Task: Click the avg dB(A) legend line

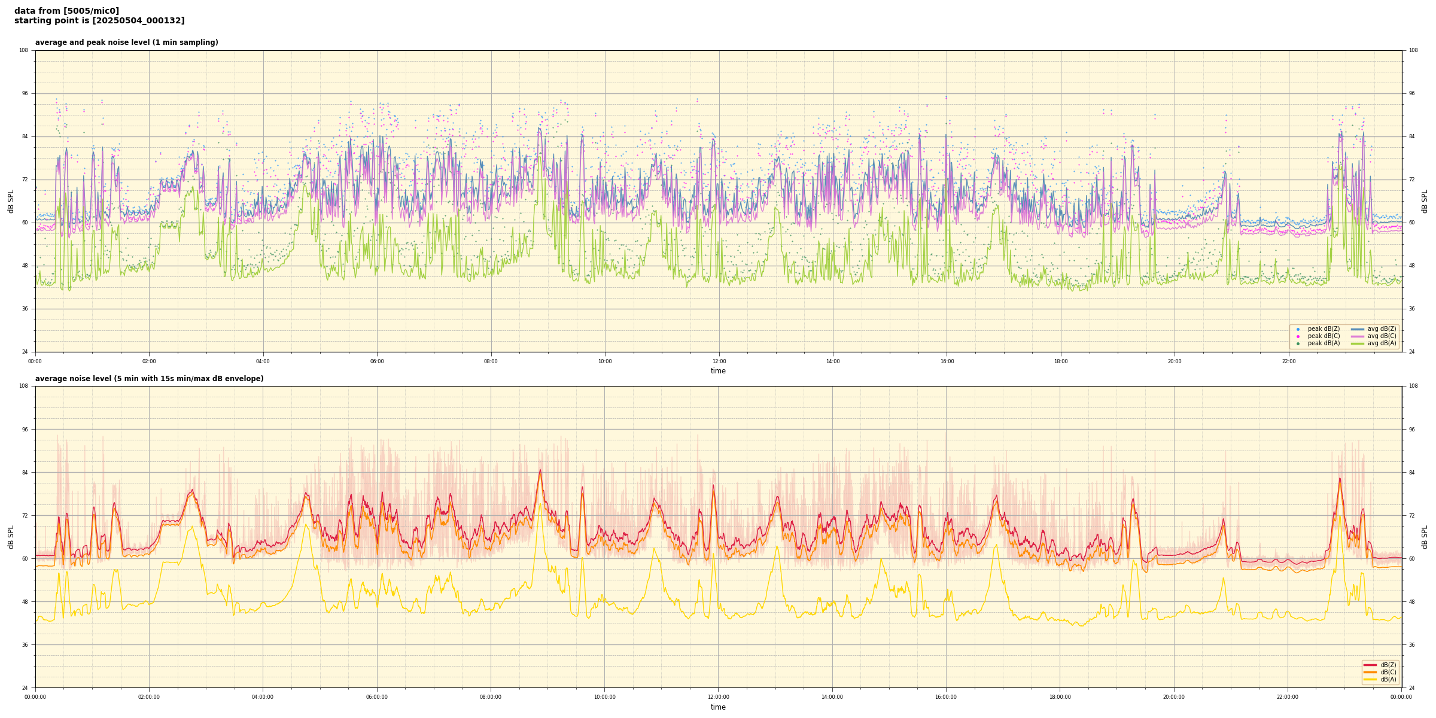Action: pyautogui.click(x=1358, y=343)
